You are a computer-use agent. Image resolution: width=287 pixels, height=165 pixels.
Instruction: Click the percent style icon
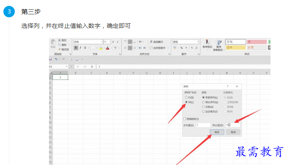(x=182, y=48)
